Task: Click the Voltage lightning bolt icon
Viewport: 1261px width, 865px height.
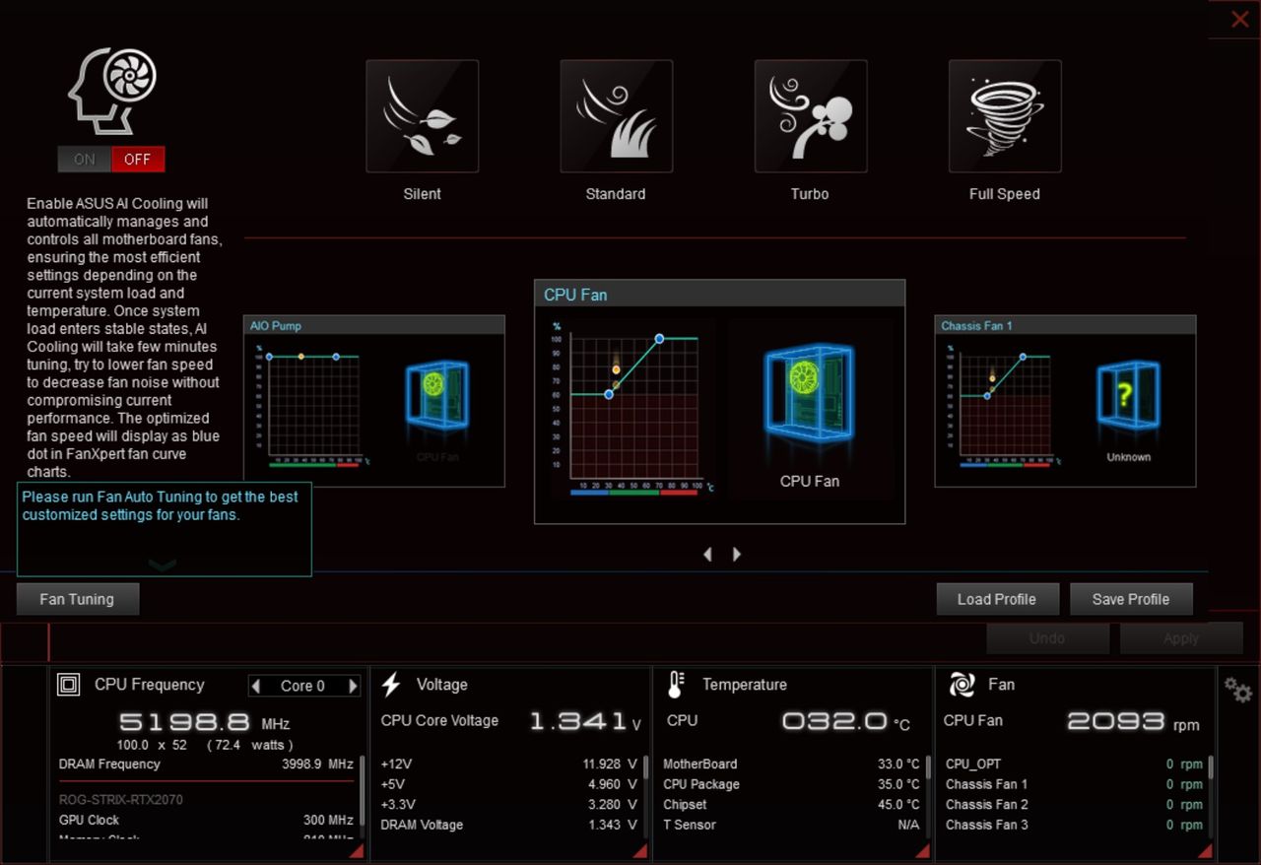Action: (391, 685)
